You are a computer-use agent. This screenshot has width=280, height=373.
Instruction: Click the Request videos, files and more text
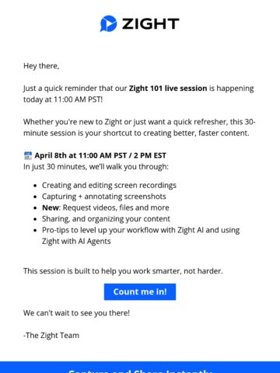click(x=116, y=207)
